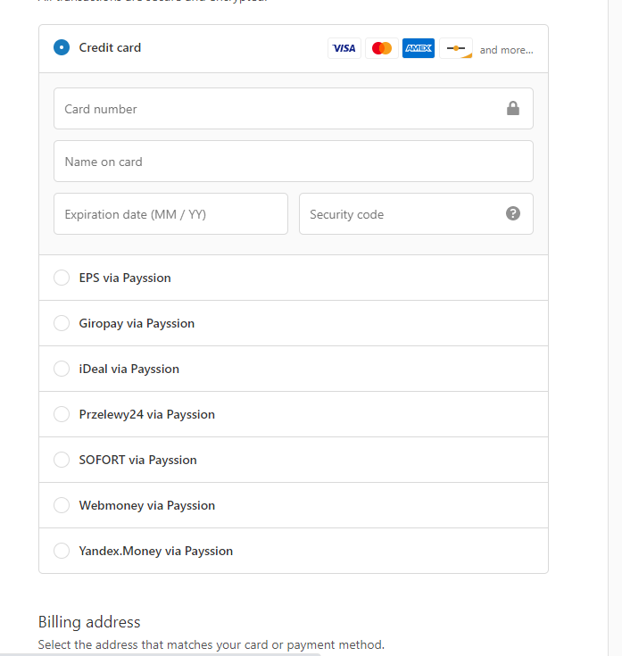
Task: Click the American Express logo
Action: [x=419, y=48]
